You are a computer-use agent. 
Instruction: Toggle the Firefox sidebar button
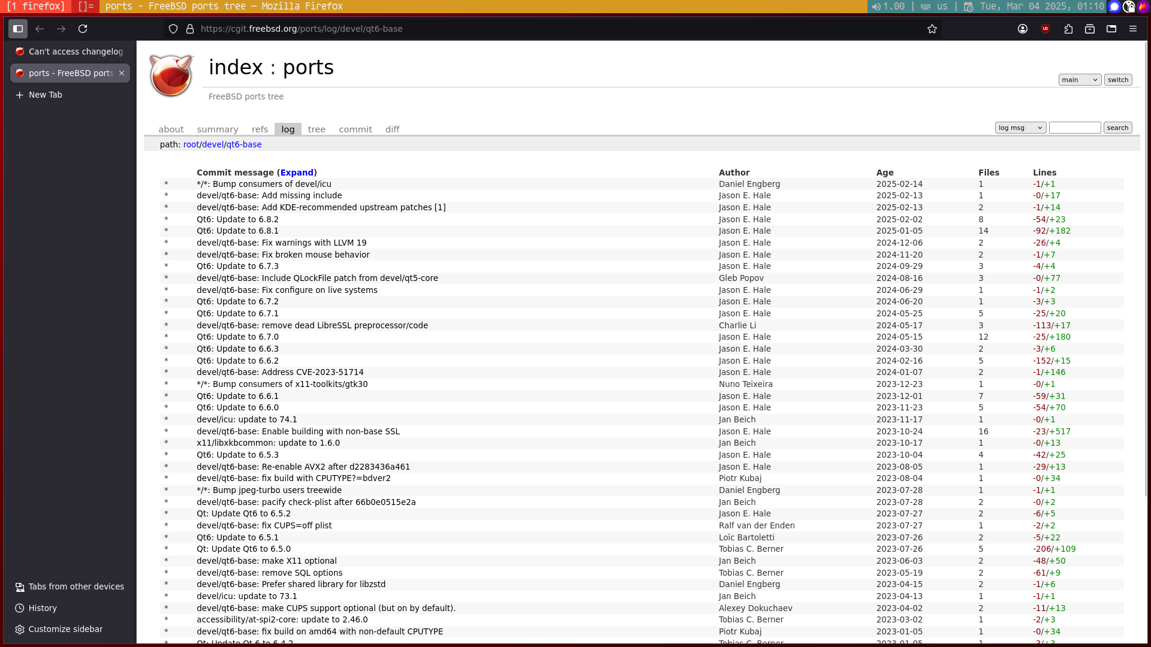click(18, 29)
